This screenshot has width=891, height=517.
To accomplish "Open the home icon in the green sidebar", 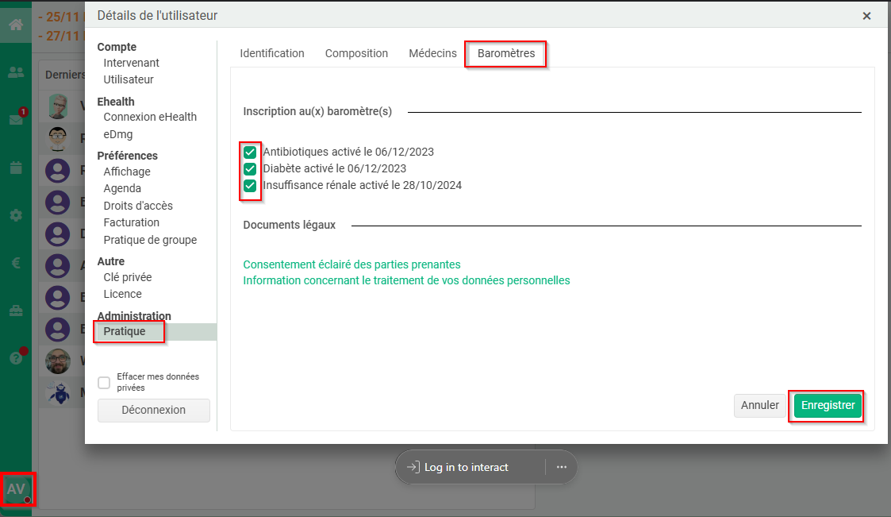I will coord(16,25).
